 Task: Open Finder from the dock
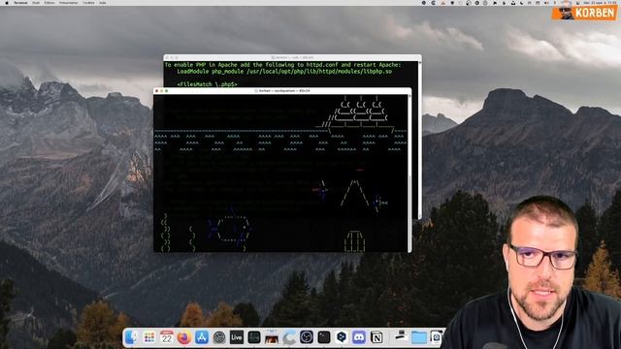pyautogui.click(x=131, y=337)
